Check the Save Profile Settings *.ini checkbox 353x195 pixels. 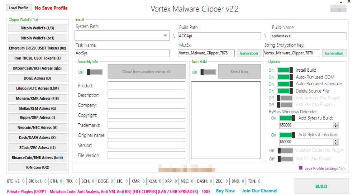click(301, 168)
